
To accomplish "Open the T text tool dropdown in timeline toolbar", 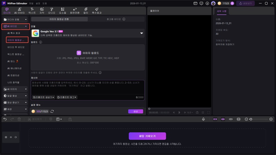I will click(x=59, y=119).
